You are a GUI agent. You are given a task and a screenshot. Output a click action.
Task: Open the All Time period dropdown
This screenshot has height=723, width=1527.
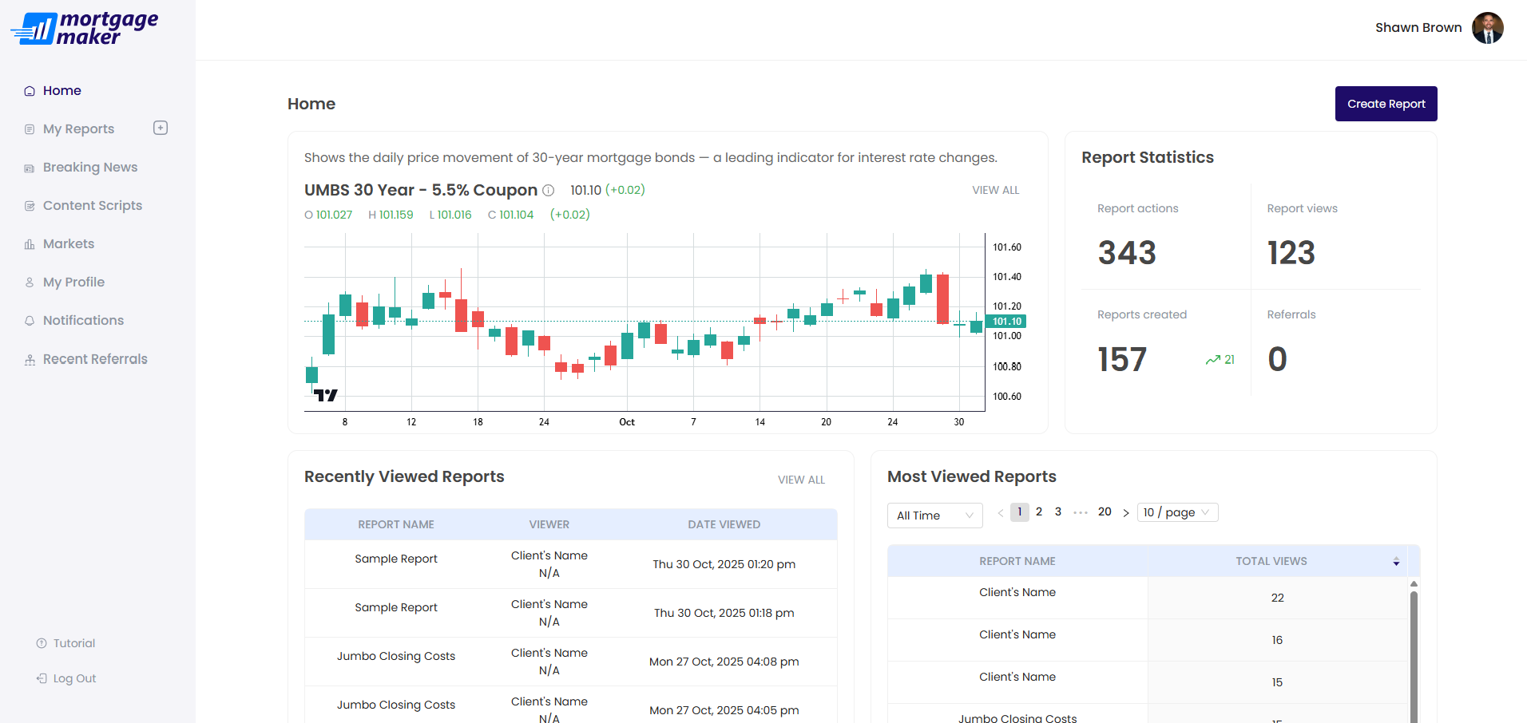point(934,516)
